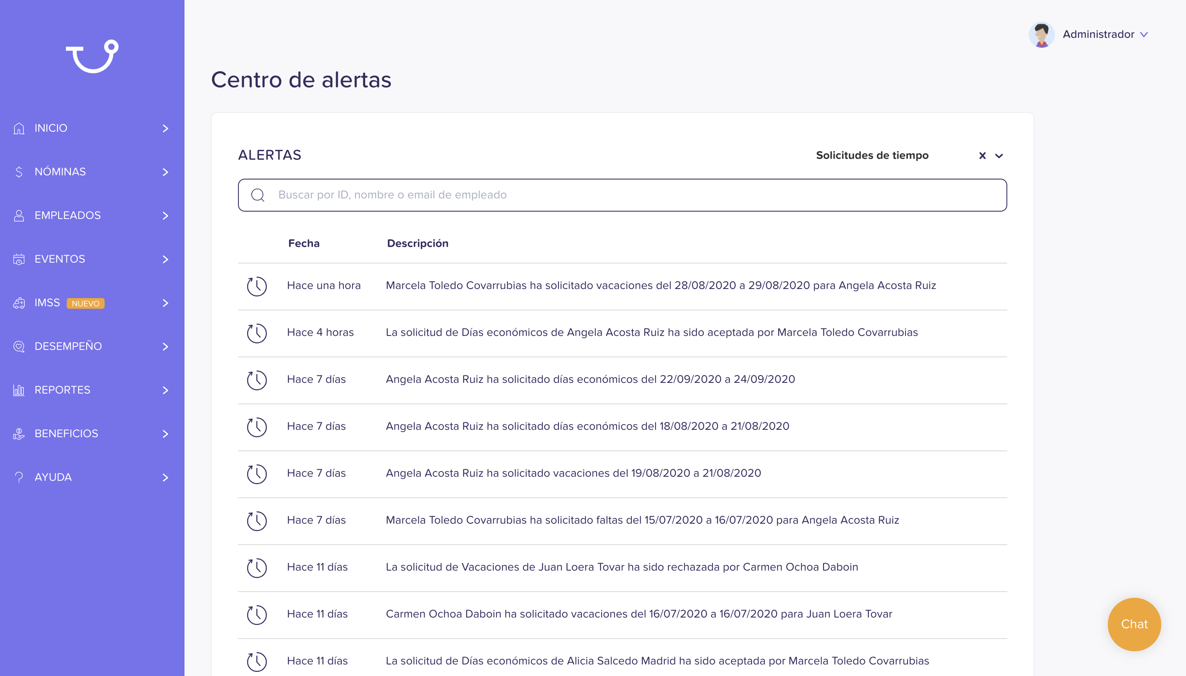Open the REPORTES menu item
This screenshot has height=676, width=1186.
(63, 390)
